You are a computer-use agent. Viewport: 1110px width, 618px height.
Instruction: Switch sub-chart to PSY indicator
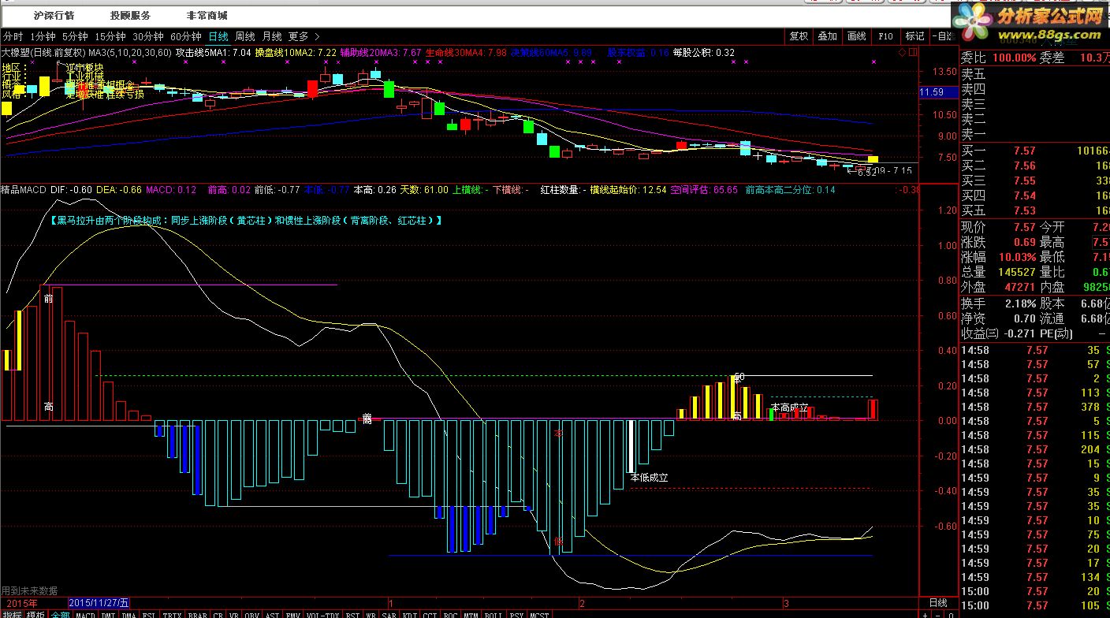(516, 613)
